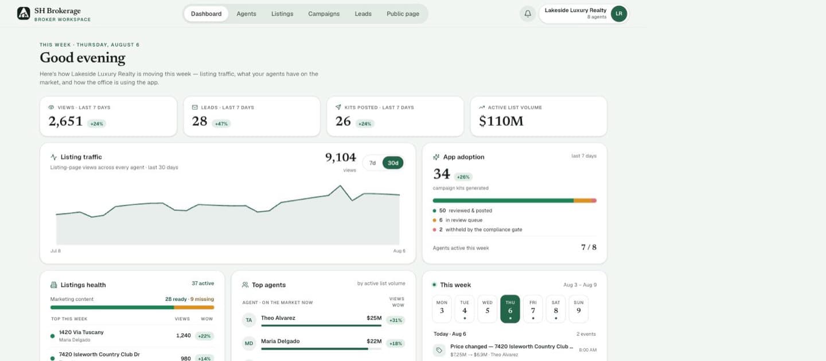Click the 7 / 8 agents active value
The height and width of the screenshot is (361, 826).
[589, 247]
